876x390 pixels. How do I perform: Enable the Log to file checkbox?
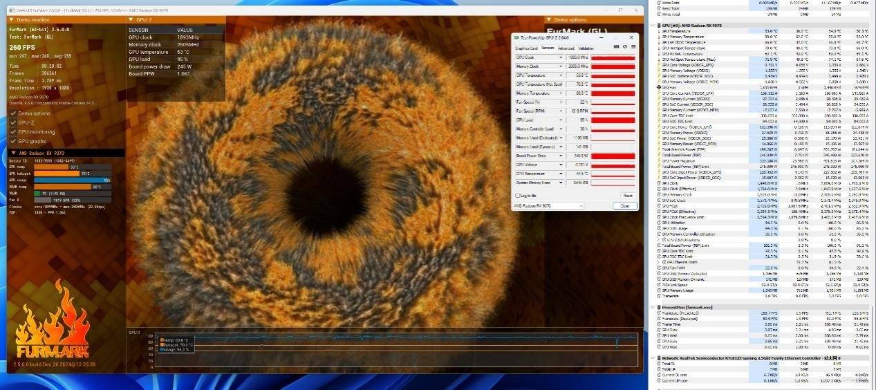point(516,196)
